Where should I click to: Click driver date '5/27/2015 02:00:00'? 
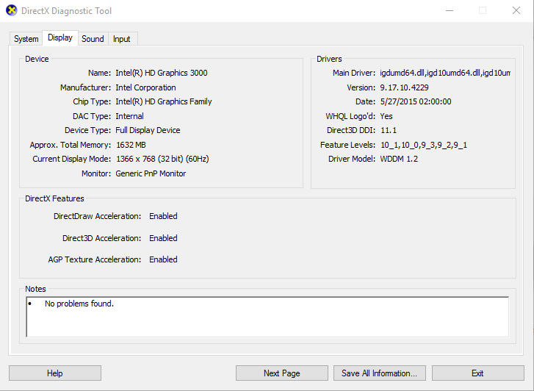click(416, 101)
